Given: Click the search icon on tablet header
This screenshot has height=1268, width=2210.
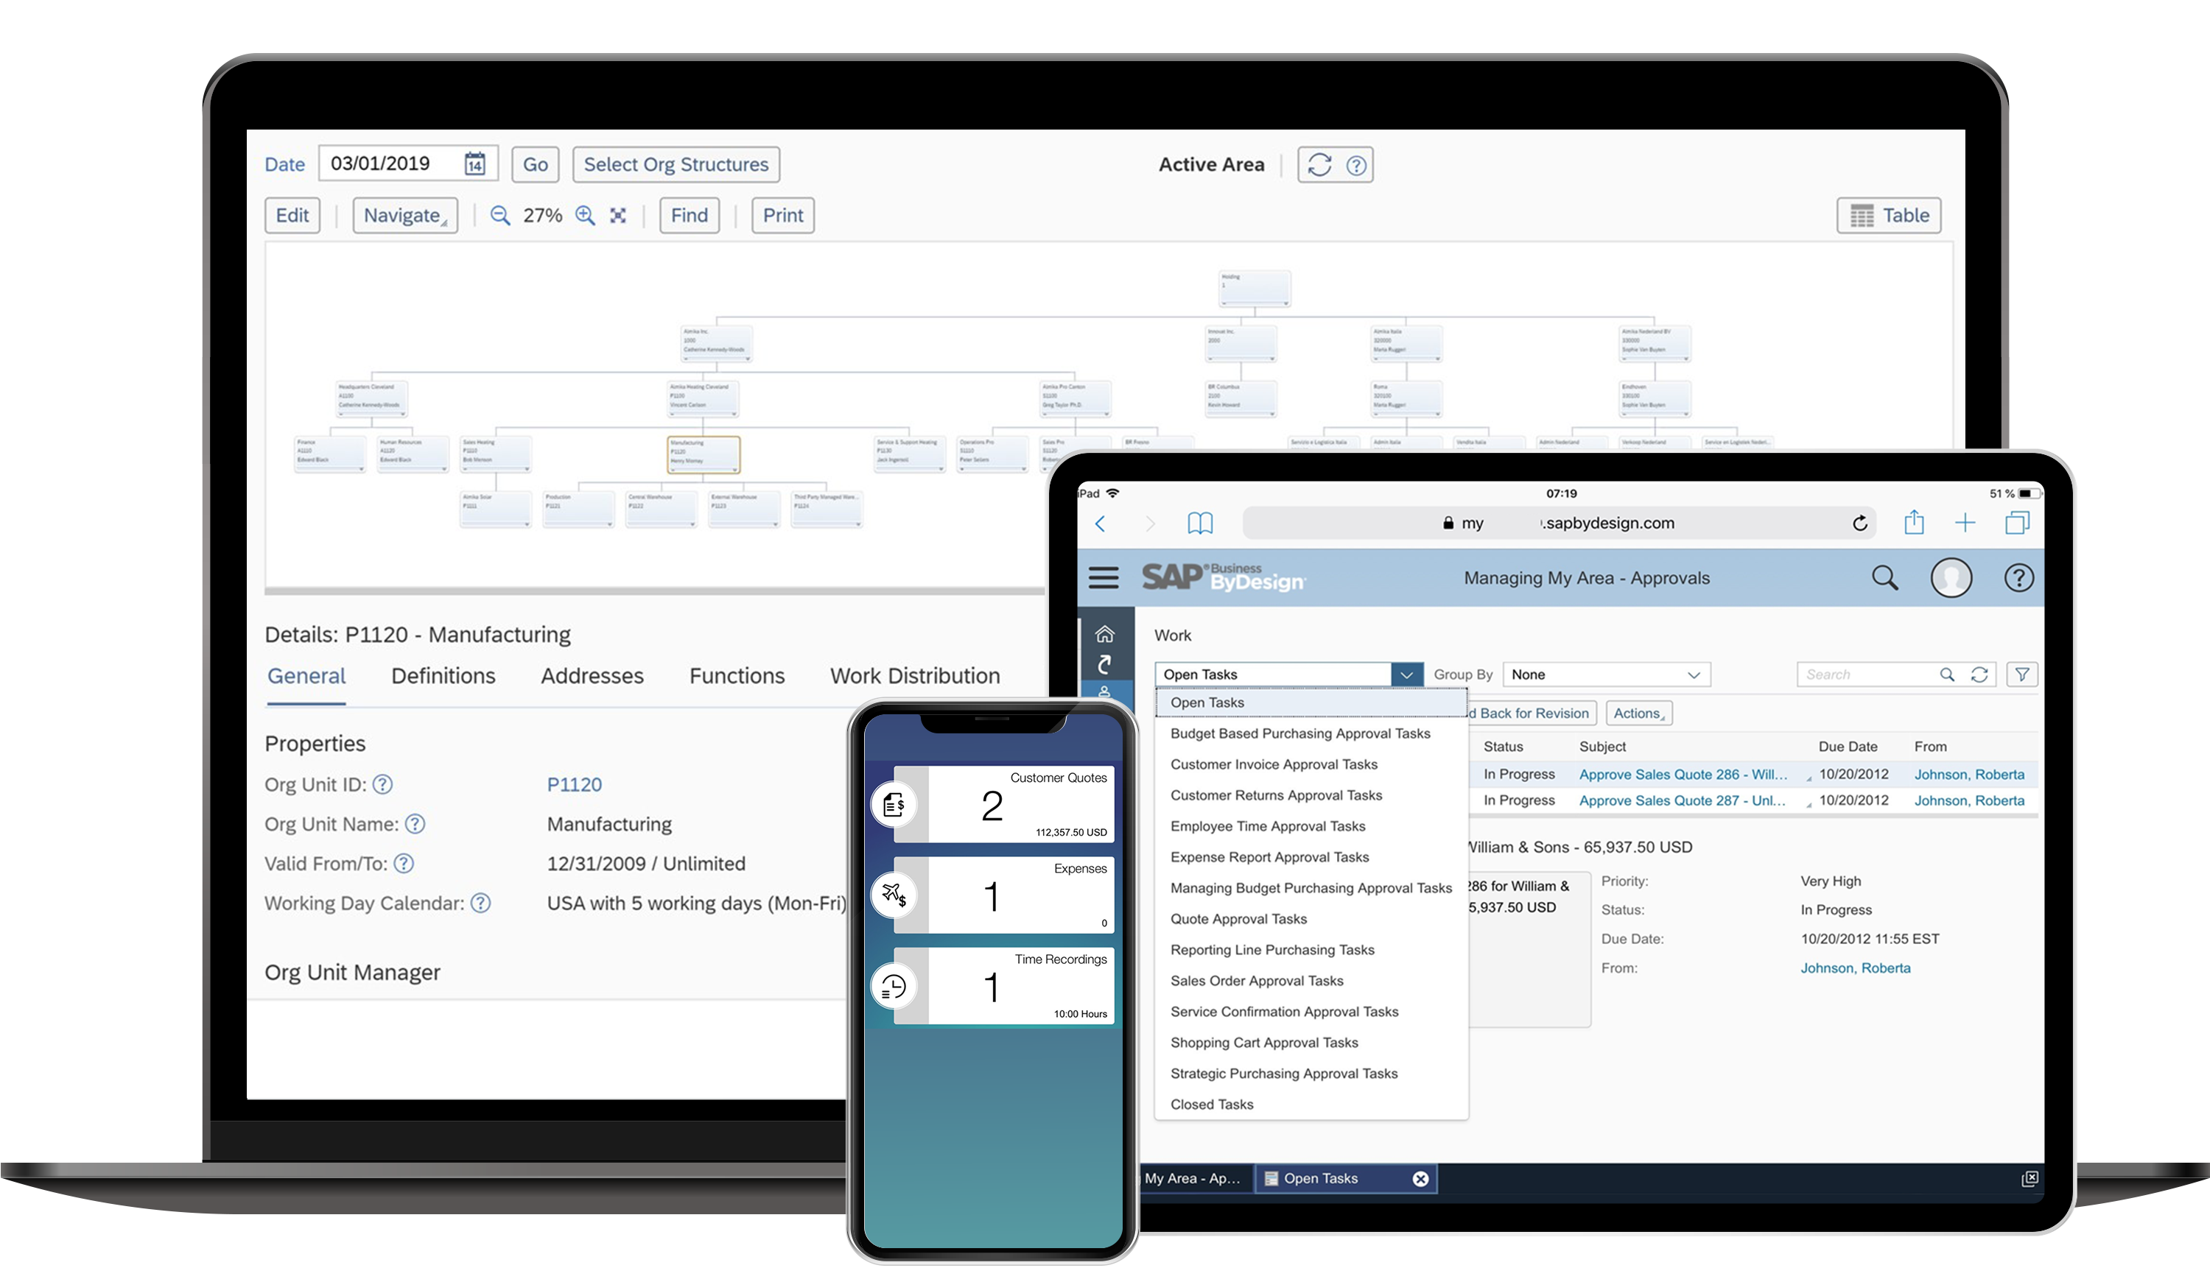Looking at the screenshot, I should click(x=1887, y=580).
